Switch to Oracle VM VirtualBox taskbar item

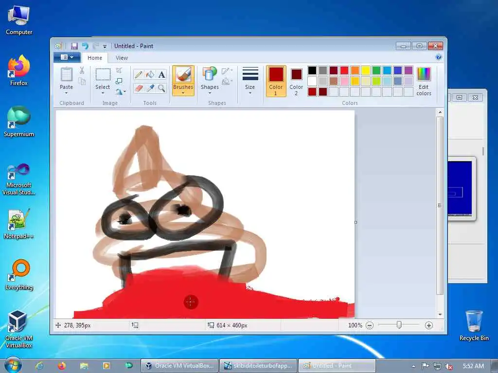point(179,366)
